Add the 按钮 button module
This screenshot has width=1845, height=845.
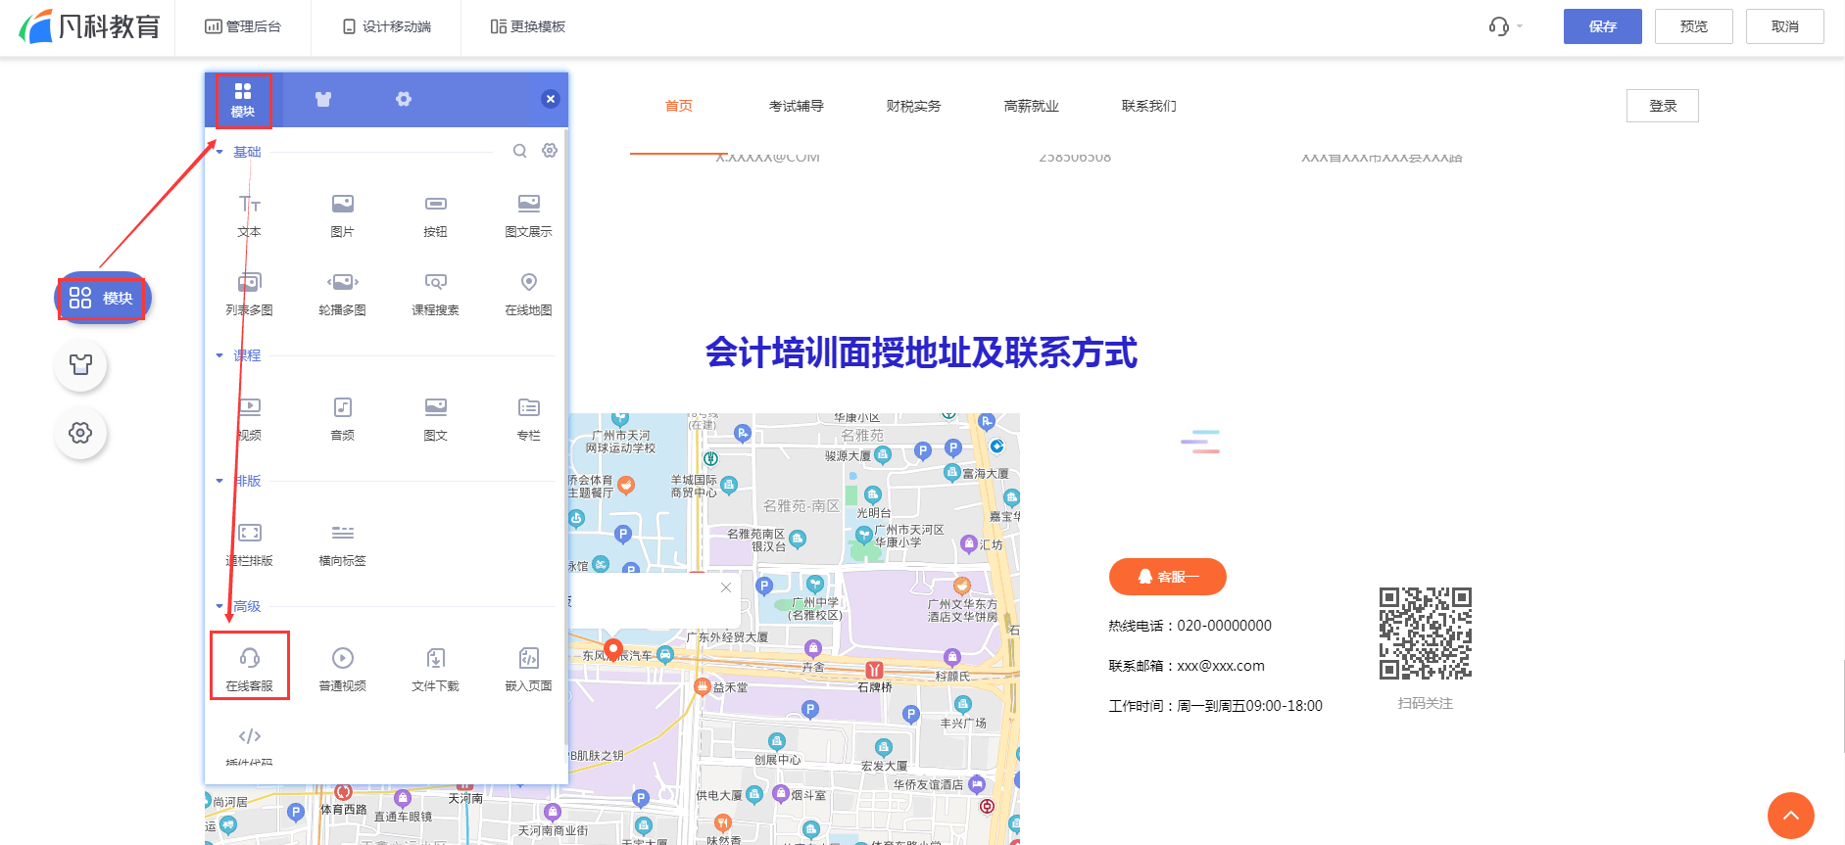coord(435,215)
